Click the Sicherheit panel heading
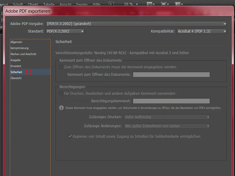This screenshot has width=235, height=176. click(63, 42)
